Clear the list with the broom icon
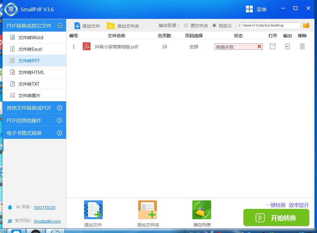The image size is (317, 233). coord(202,210)
